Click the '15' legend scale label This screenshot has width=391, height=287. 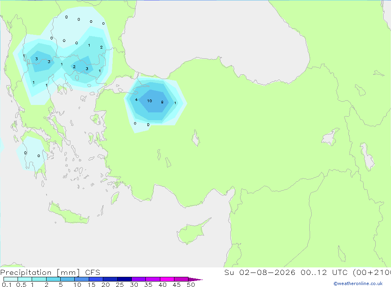pyautogui.click(x=91, y=285)
